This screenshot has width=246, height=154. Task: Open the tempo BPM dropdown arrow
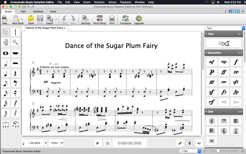(x=46, y=143)
